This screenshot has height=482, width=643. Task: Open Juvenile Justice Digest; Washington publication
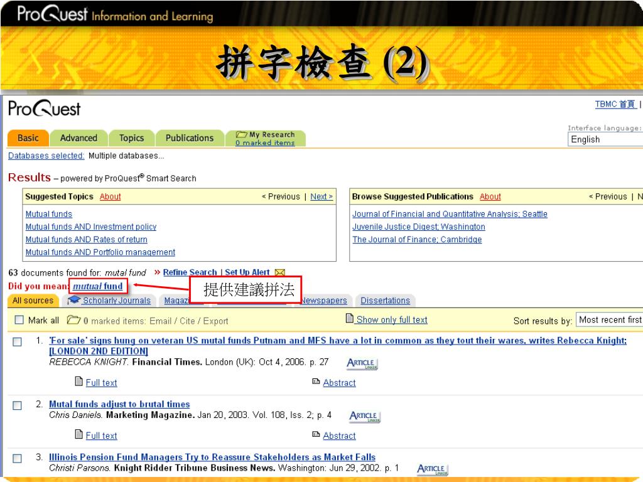[x=419, y=227]
